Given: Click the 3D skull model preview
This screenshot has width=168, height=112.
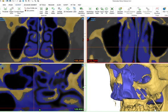Looking at the screenshot, I should pyautogui.click(x=137, y=87).
